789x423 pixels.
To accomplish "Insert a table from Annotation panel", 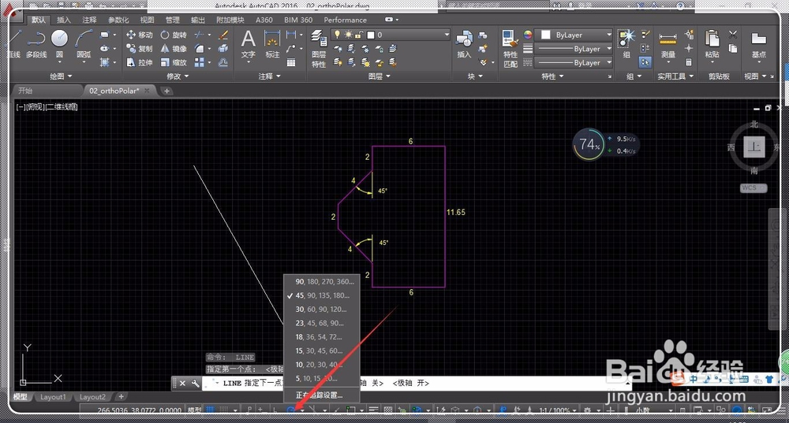I will [x=291, y=62].
